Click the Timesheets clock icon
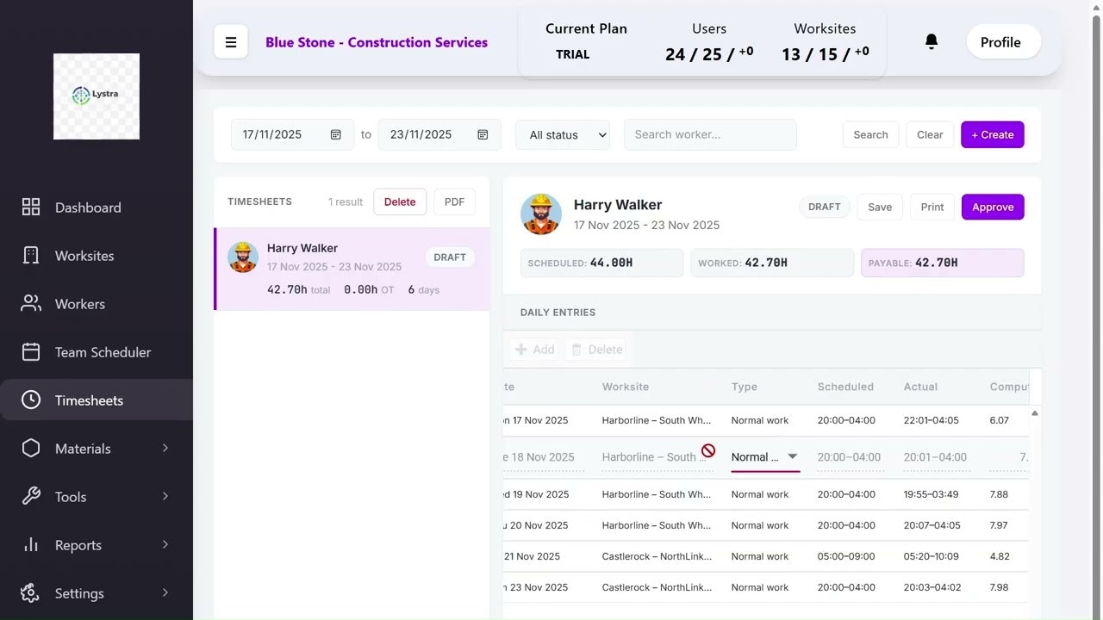 tap(31, 400)
